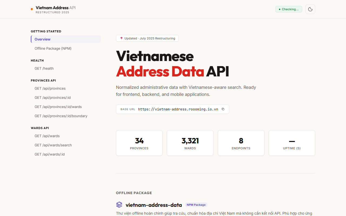Open GET /api/wards/search in the sidebar
This screenshot has height=216, width=346.
pos(66,145)
